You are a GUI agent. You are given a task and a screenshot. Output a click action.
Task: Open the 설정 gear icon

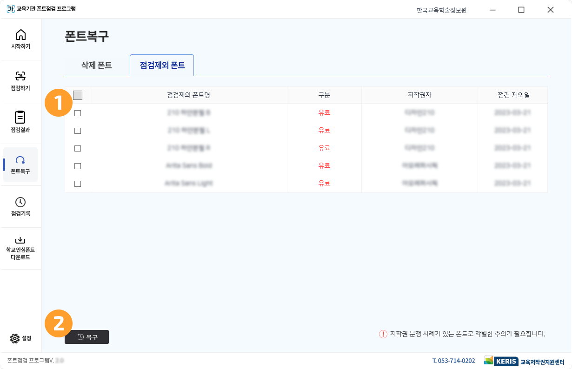coord(15,338)
